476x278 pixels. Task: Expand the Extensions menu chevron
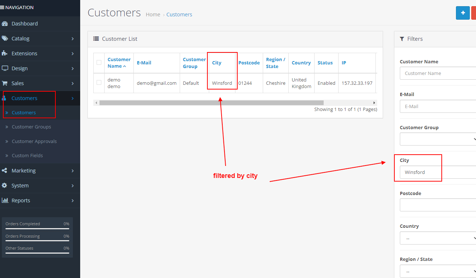pos(73,53)
